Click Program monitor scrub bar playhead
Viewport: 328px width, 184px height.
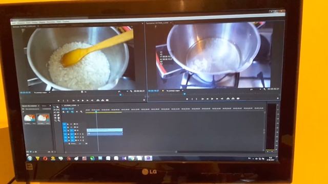click(x=184, y=94)
